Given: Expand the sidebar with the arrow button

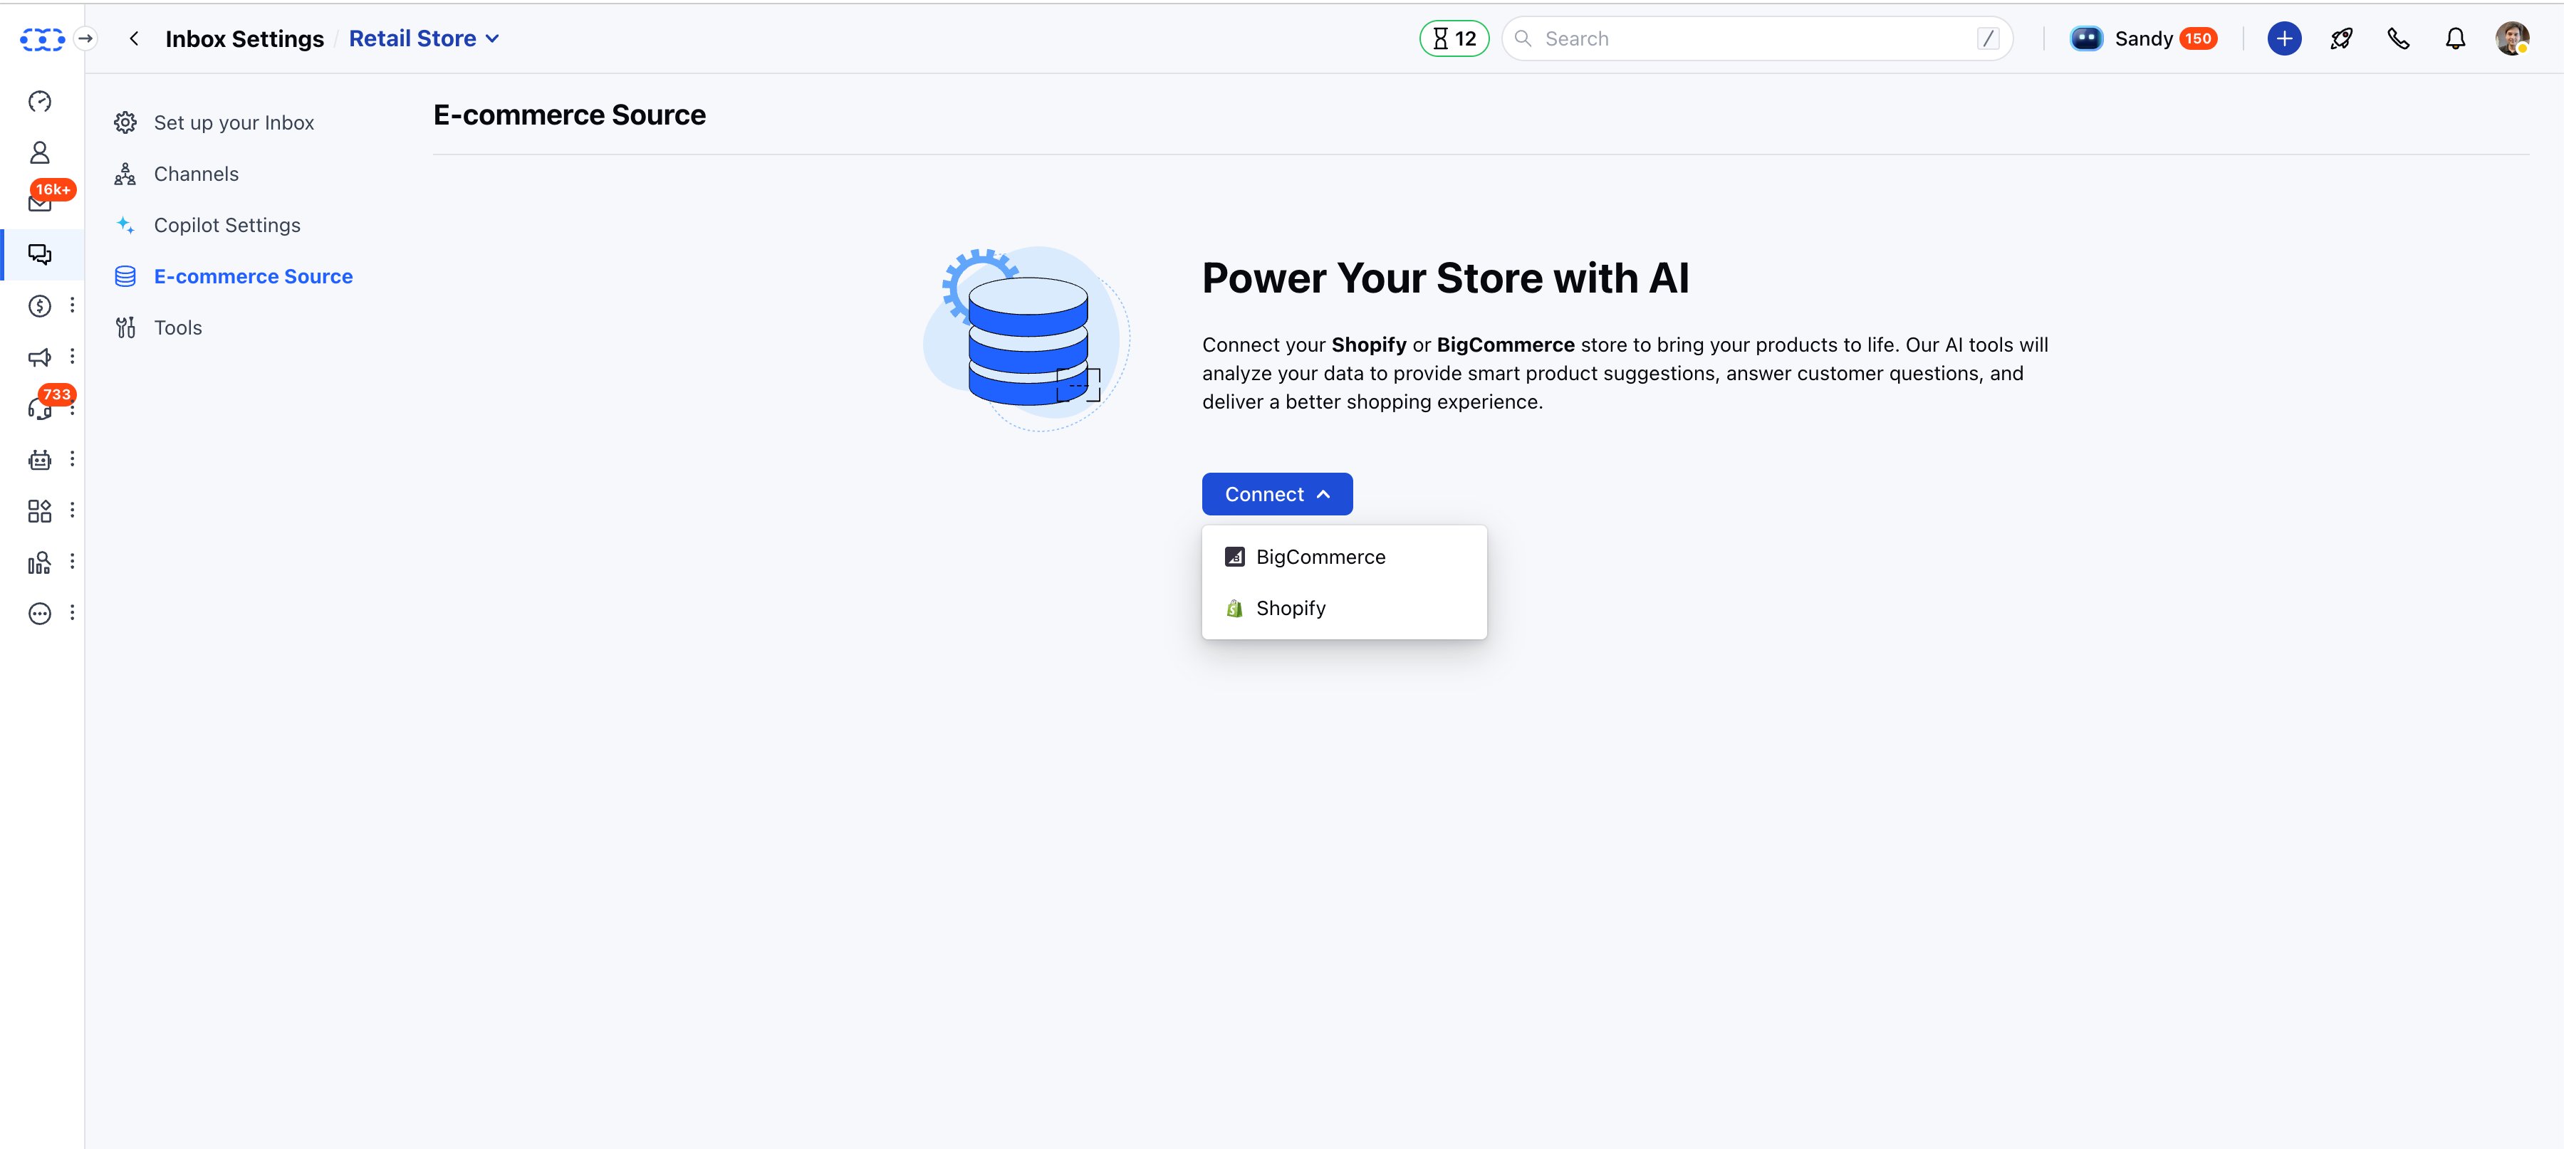Looking at the screenshot, I should pyautogui.click(x=85, y=38).
